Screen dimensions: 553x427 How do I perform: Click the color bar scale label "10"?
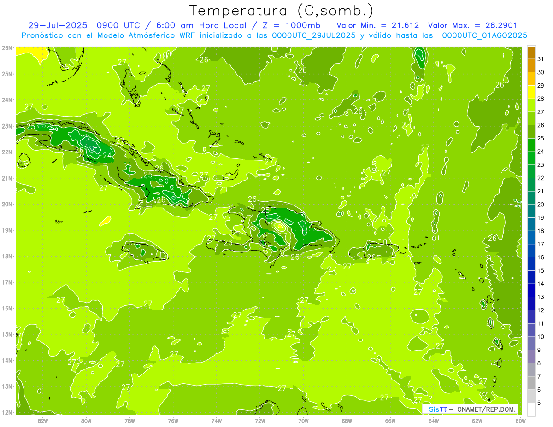pos(541,337)
